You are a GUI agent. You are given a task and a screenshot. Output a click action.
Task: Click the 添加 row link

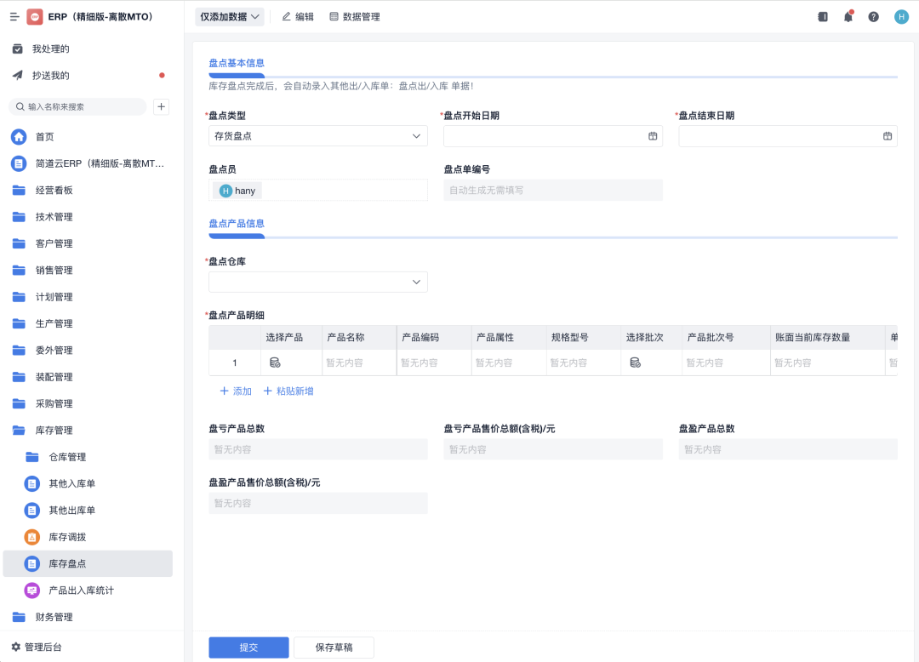(x=235, y=391)
